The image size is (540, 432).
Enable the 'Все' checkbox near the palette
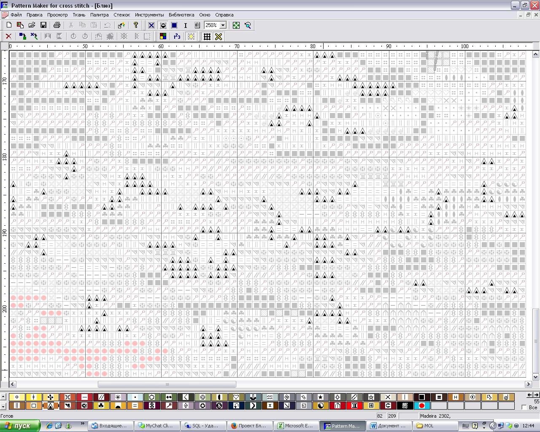tap(524, 407)
